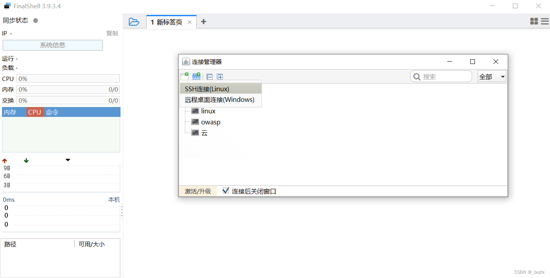The image size is (550, 278).
Task: Click the 复制 IP link
Action: 112,34
